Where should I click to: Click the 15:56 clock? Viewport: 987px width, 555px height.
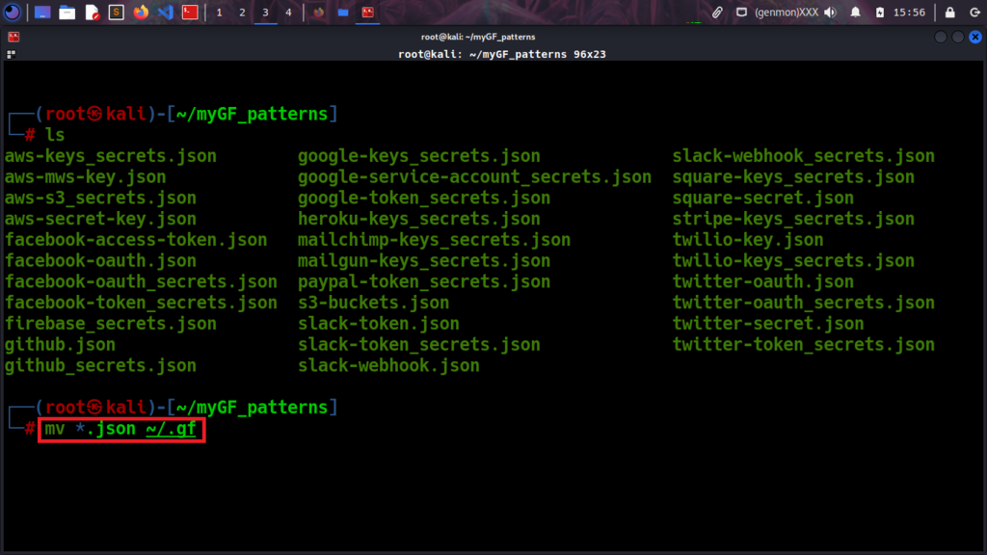pyautogui.click(x=909, y=13)
